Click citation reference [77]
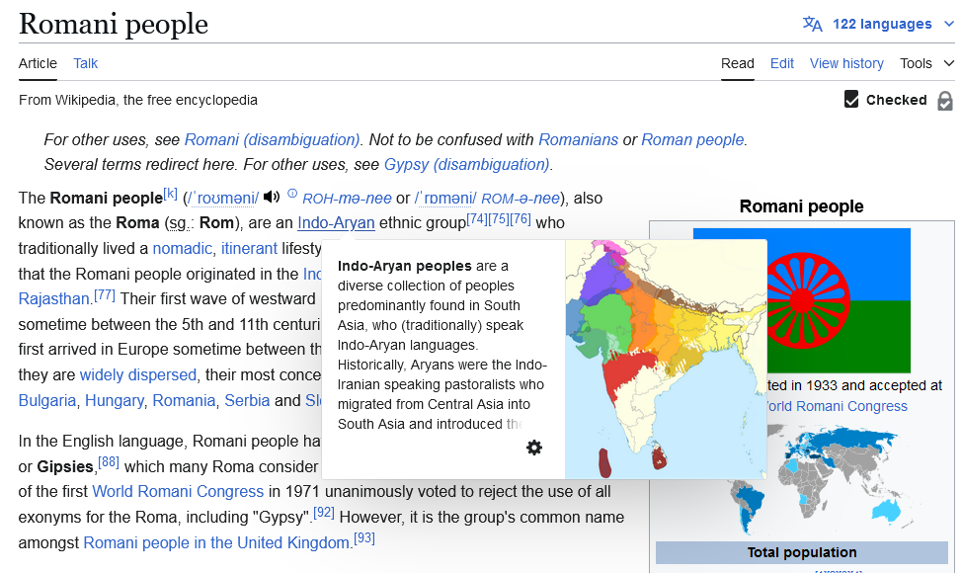The image size is (962, 573). [x=105, y=294]
